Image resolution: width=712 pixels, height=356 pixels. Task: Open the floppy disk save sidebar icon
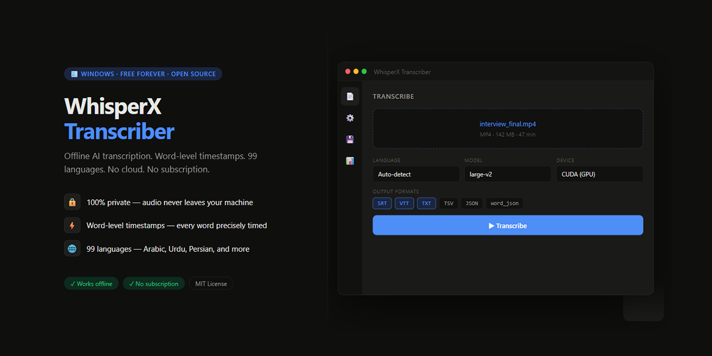350,139
